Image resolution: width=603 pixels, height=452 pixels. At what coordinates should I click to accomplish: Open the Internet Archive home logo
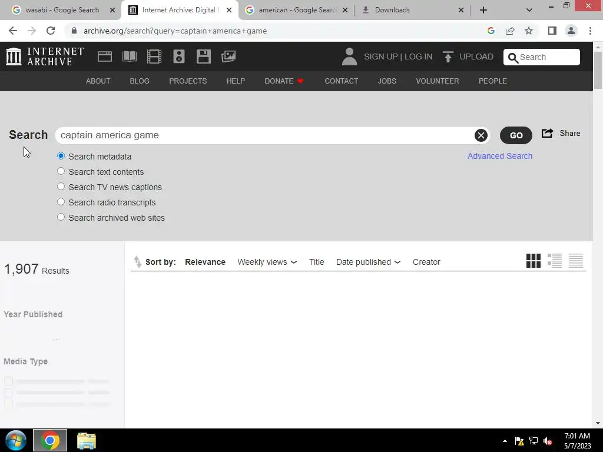click(45, 56)
